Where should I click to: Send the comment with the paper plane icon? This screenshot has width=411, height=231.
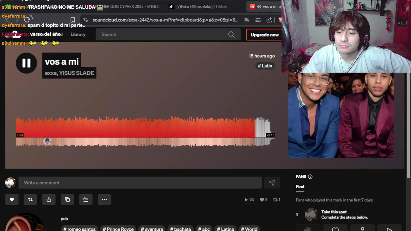[272, 183]
